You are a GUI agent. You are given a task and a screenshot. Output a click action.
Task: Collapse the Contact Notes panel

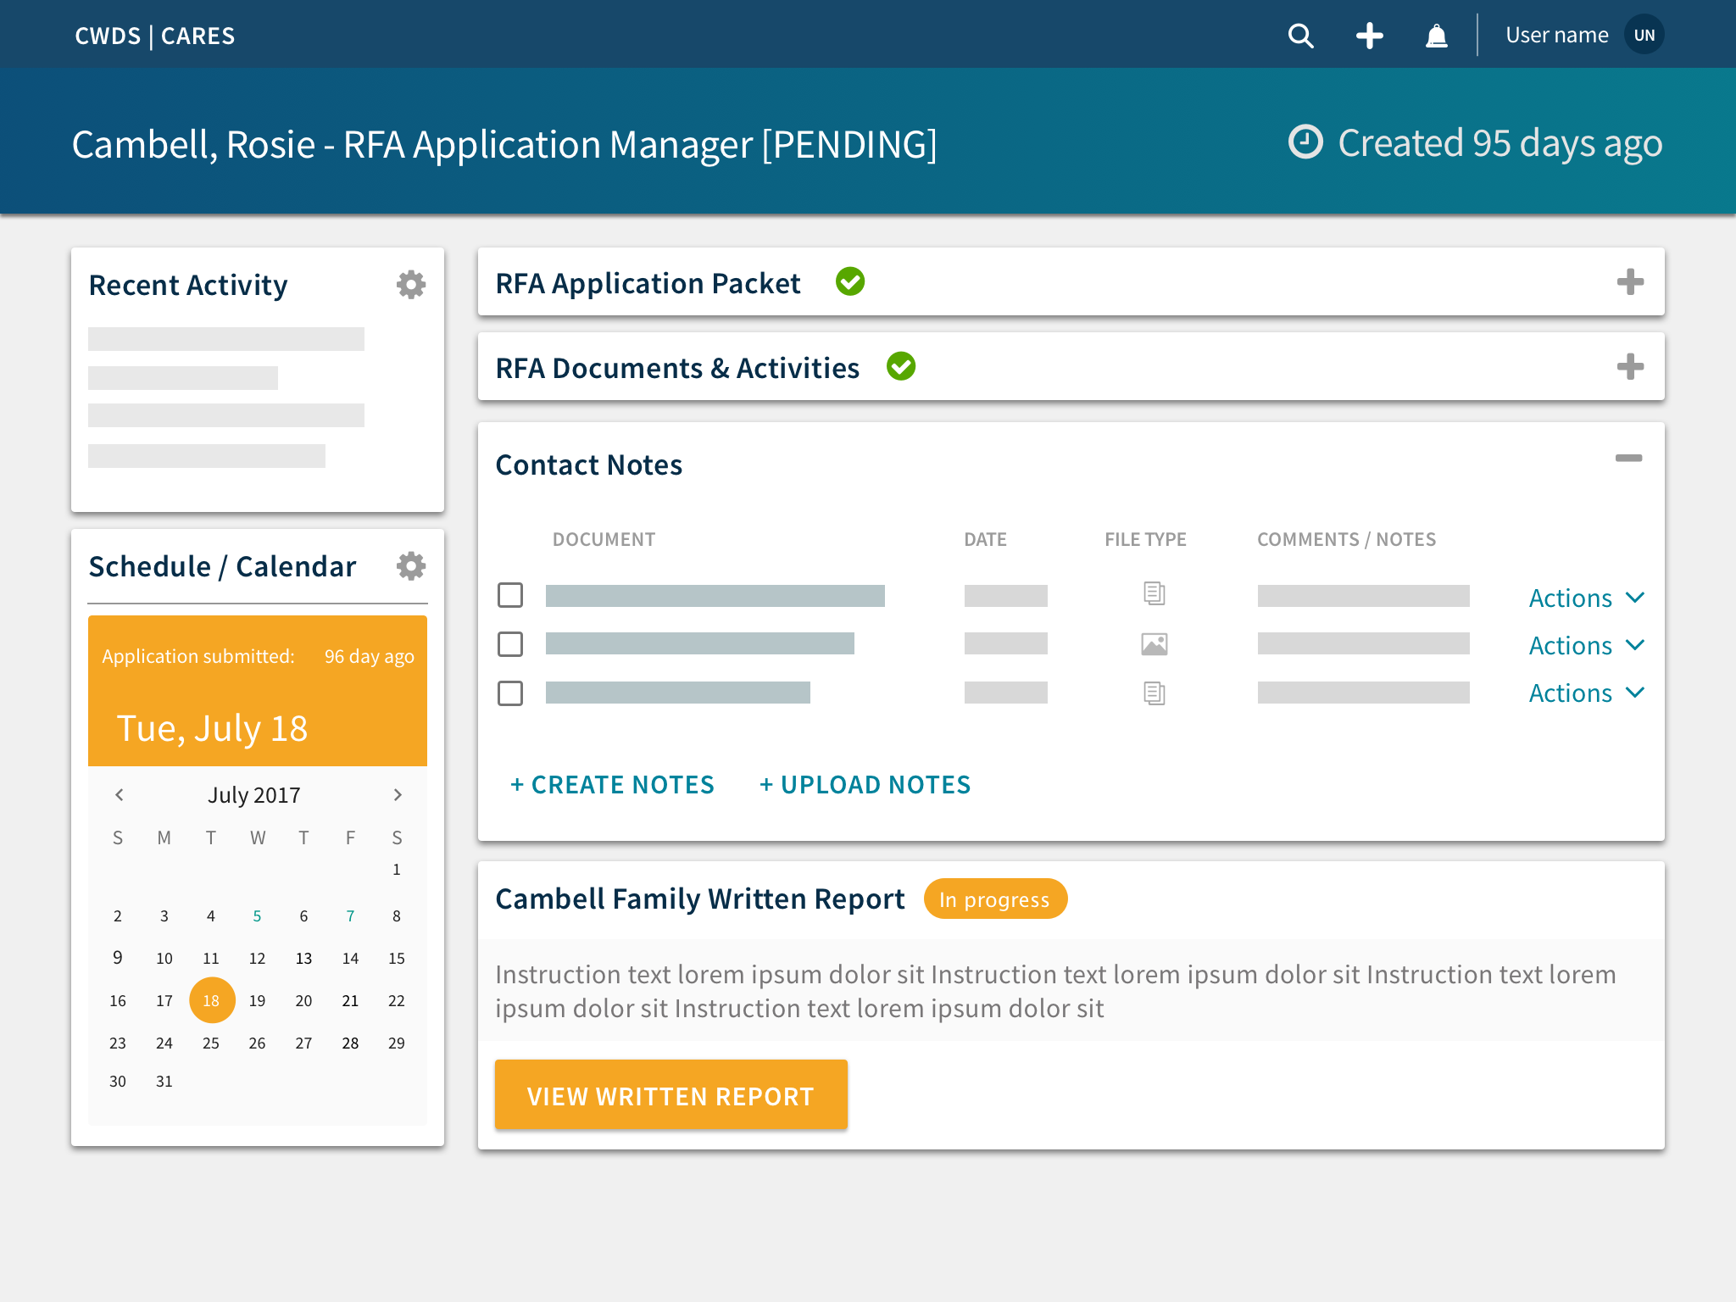1628,459
